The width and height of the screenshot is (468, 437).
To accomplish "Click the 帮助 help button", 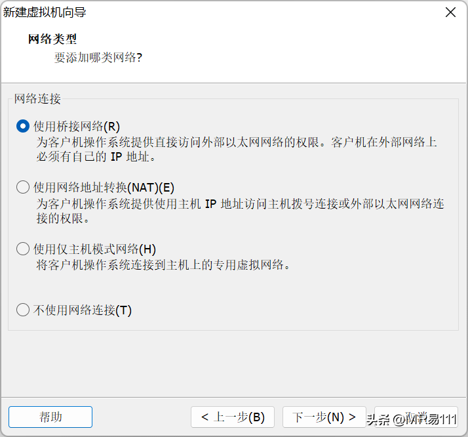I will coord(50,417).
